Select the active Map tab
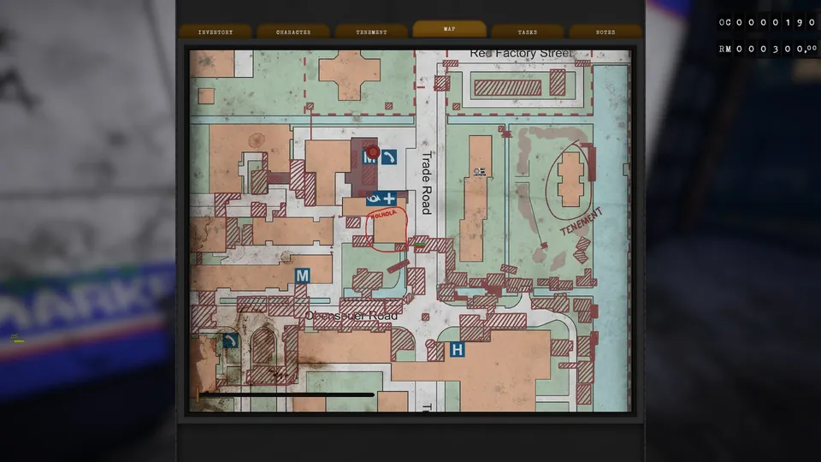Screen dimensions: 821x462 point(449,28)
